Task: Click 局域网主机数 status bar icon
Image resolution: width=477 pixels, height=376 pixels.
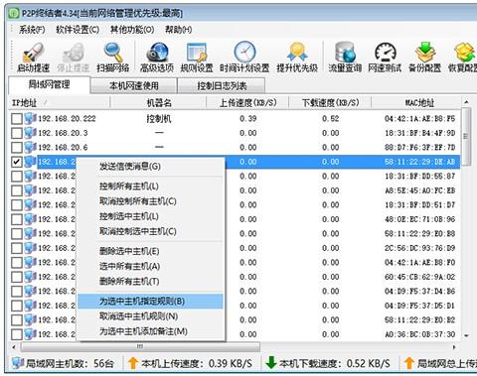Action: [18, 363]
